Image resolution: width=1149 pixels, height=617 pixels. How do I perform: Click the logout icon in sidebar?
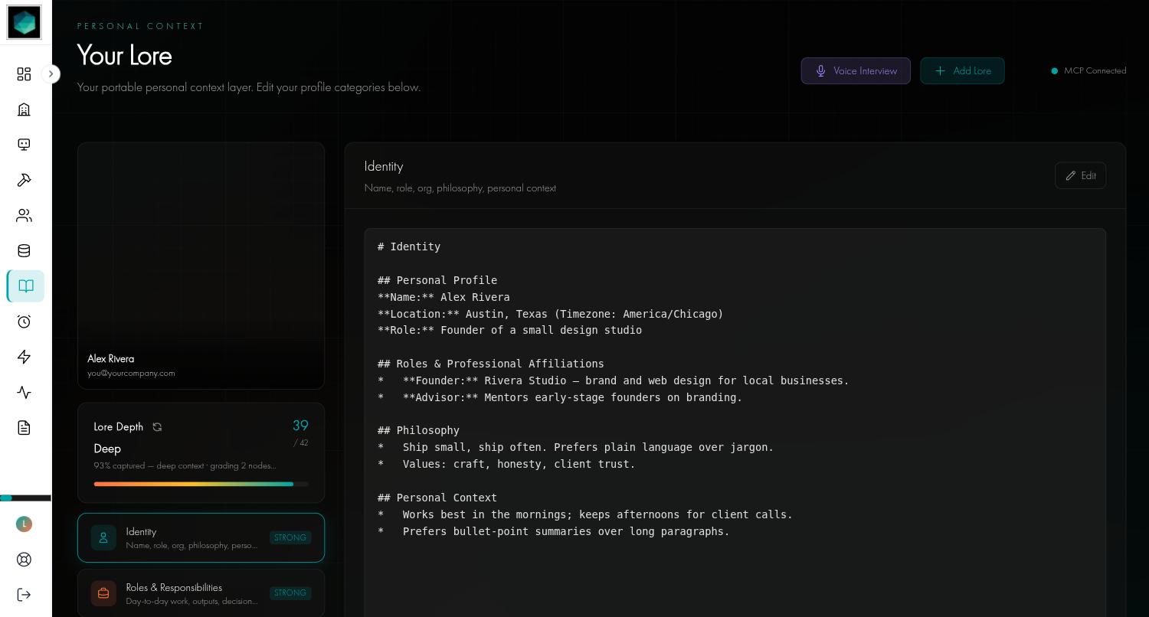pyautogui.click(x=24, y=595)
